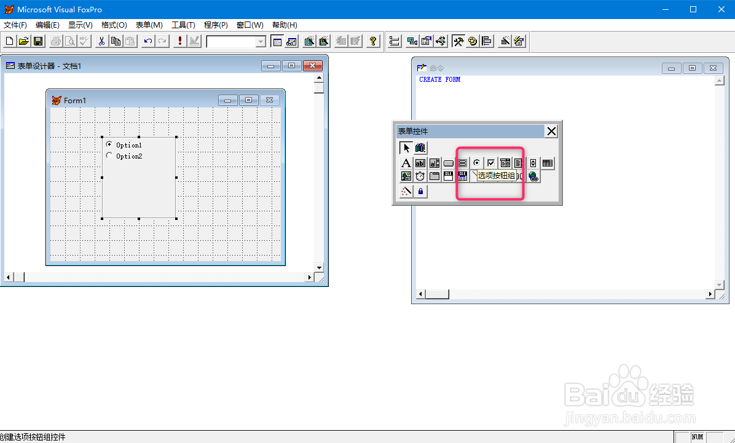Open the 帮助(H) menu
Image resolution: width=735 pixels, height=443 pixels.
pyautogui.click(x=285, y=25)
